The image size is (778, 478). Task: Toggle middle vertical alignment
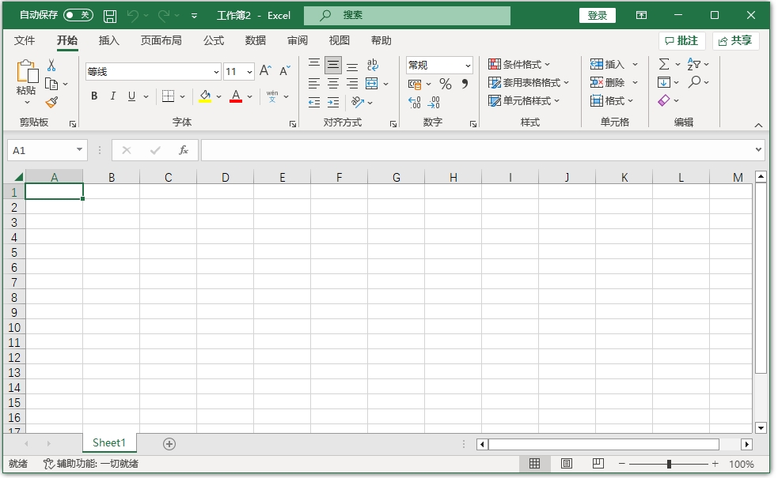point(333,65)
